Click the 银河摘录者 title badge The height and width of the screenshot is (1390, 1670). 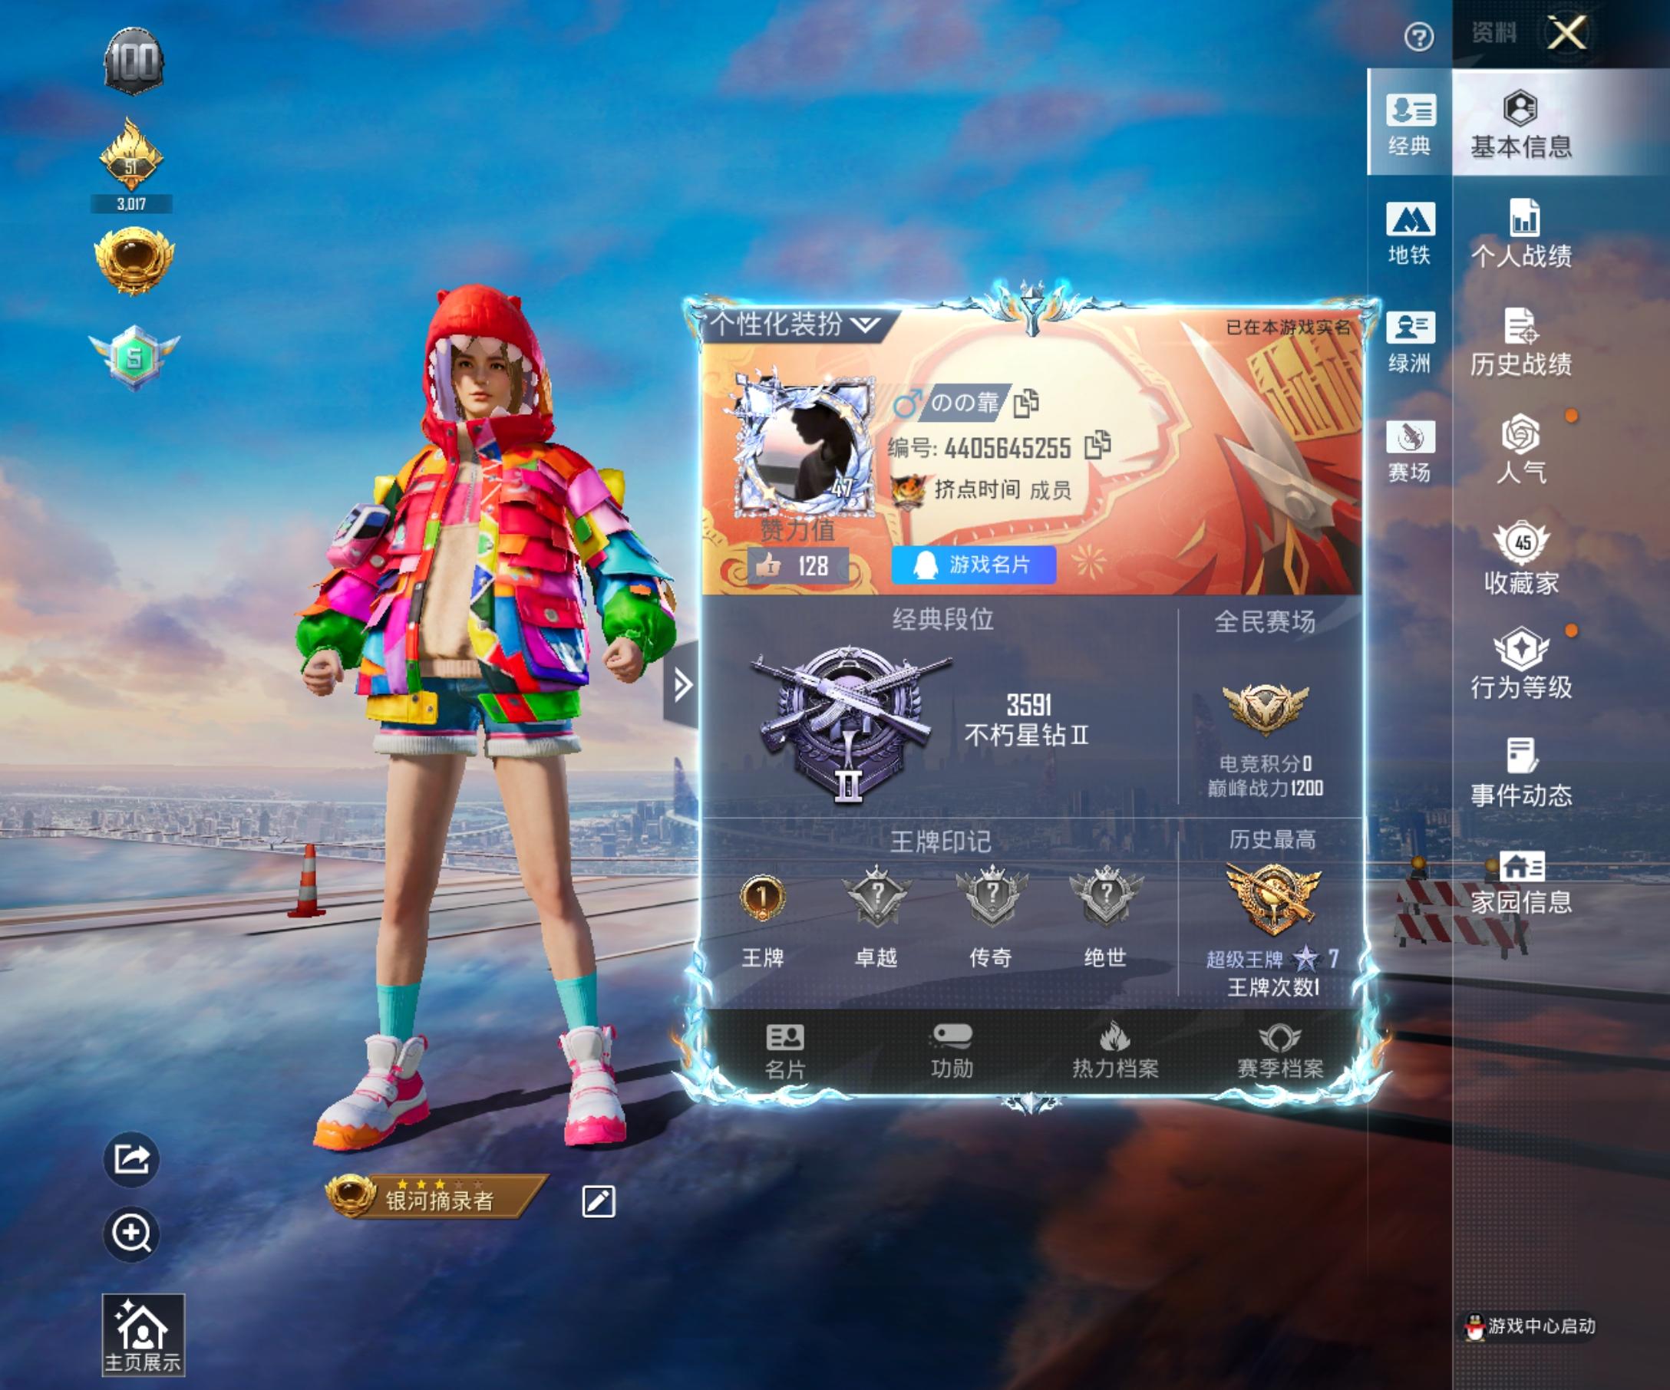tap(436, 1197)
